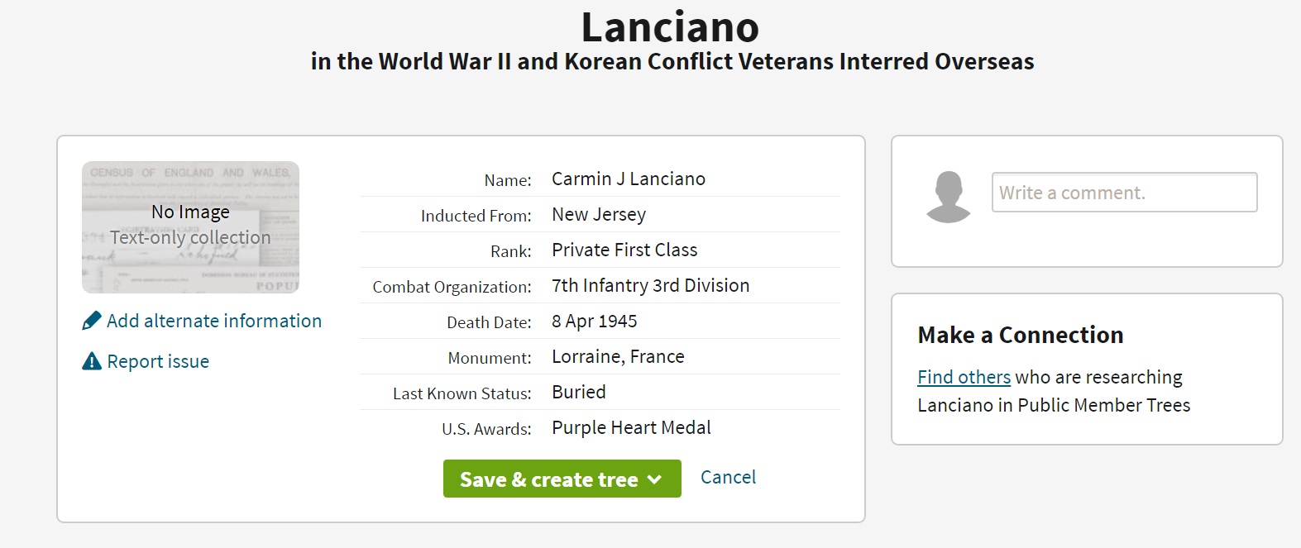The height and width of the screenshot is (548, 1301).
Task: Click the Last Known Status value Buried
Action: point(579,392)
